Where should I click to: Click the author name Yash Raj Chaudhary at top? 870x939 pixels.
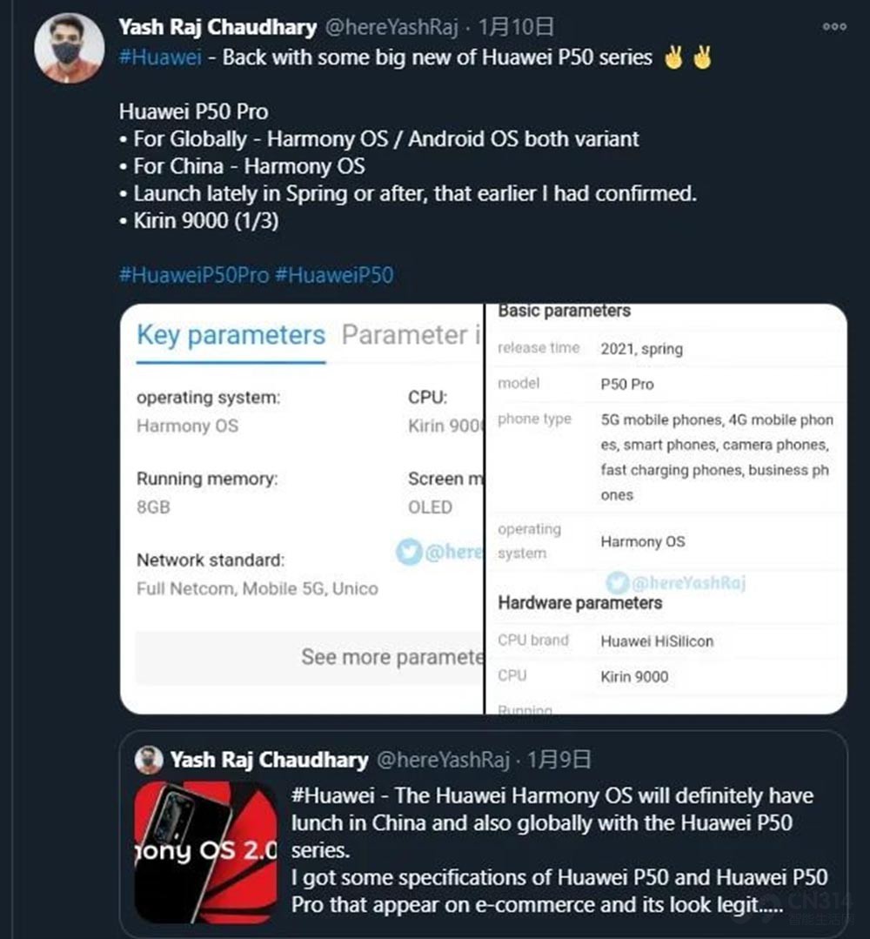point(217,27)
